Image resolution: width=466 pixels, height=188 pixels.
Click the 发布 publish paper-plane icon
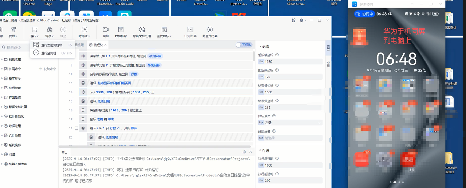point(13,29)
